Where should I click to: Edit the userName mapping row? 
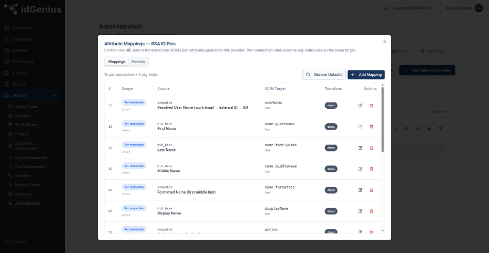pyautogui.click(x=360, y=105)
